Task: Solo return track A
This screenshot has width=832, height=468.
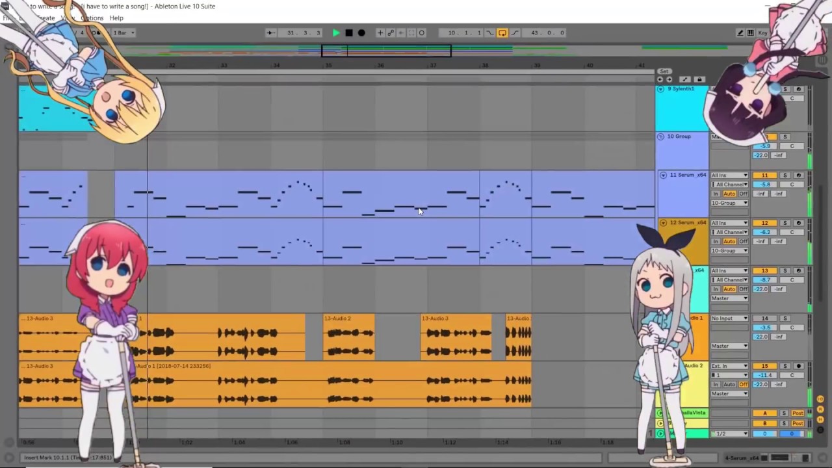Action: point(784,413)
